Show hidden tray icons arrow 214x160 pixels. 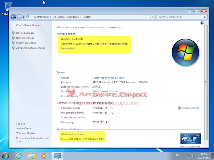(183, 156)
